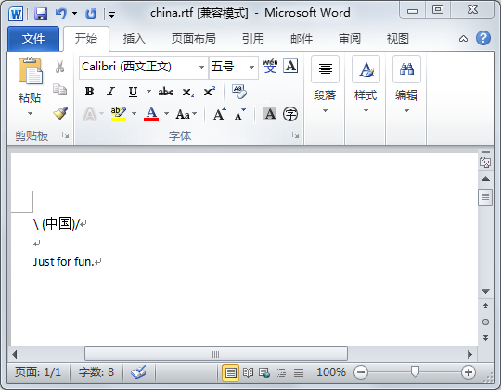Click the Word application icon in title bar
The width and height of the screenshot is (501, 390).
point(16,14)
